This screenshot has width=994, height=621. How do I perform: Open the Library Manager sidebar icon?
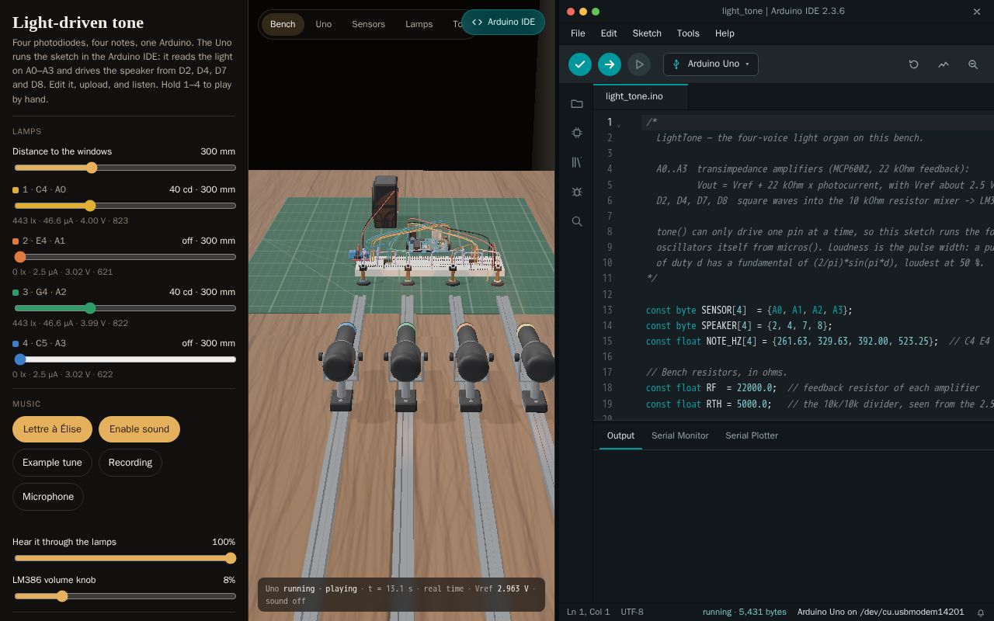(577, 162)
